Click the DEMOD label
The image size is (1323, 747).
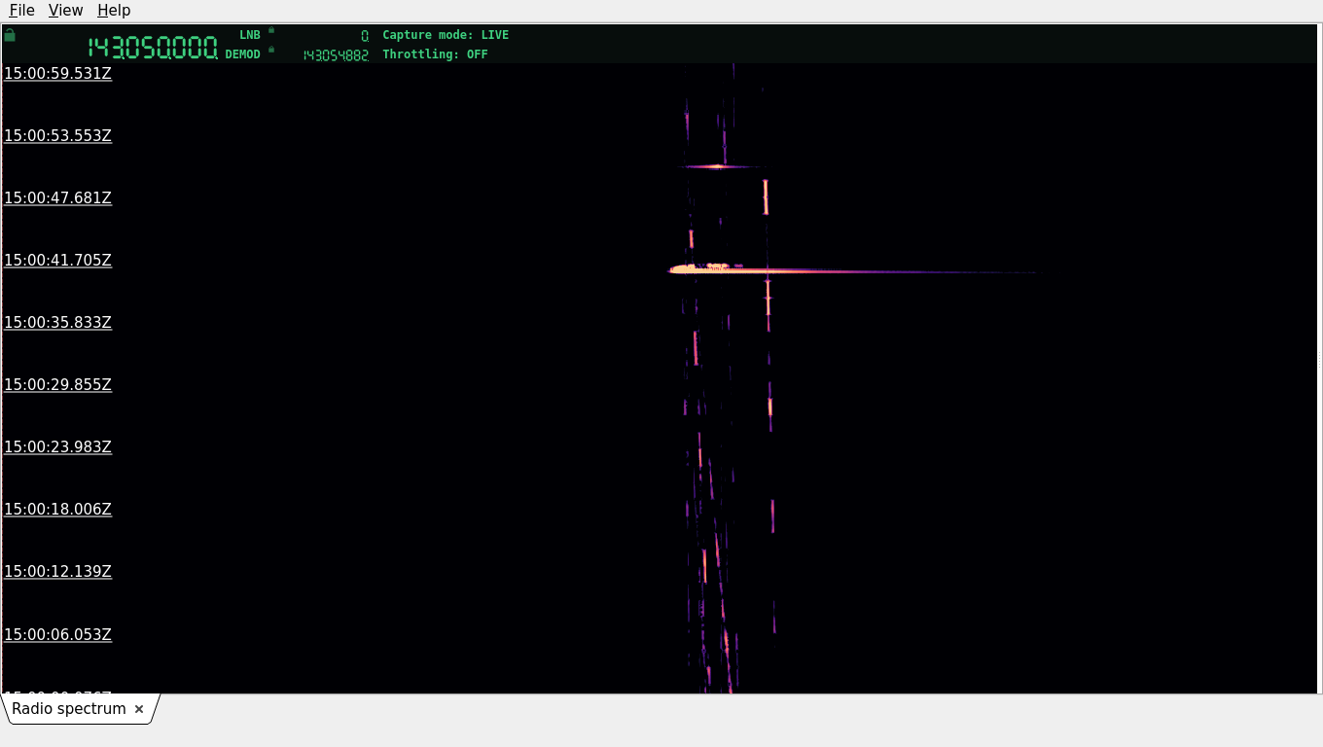[x=243, y=54]
